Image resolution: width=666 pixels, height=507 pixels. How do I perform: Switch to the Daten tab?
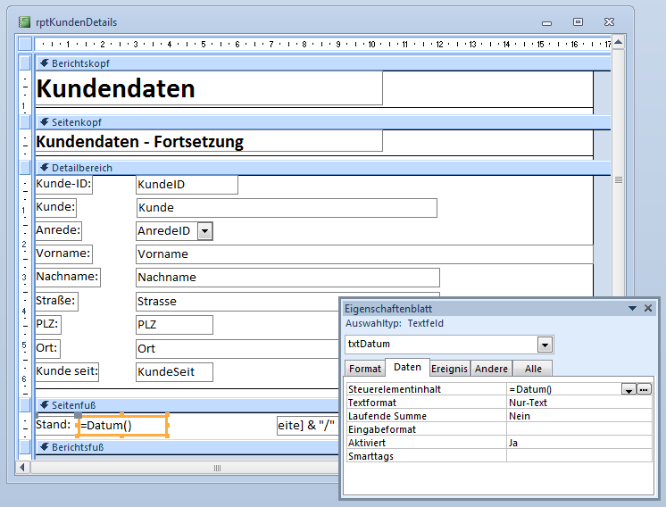point(407,367)
